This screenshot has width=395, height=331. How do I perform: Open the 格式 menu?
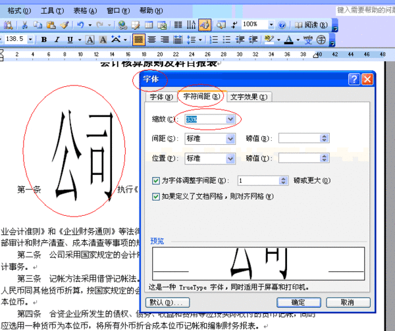(19, 11)
